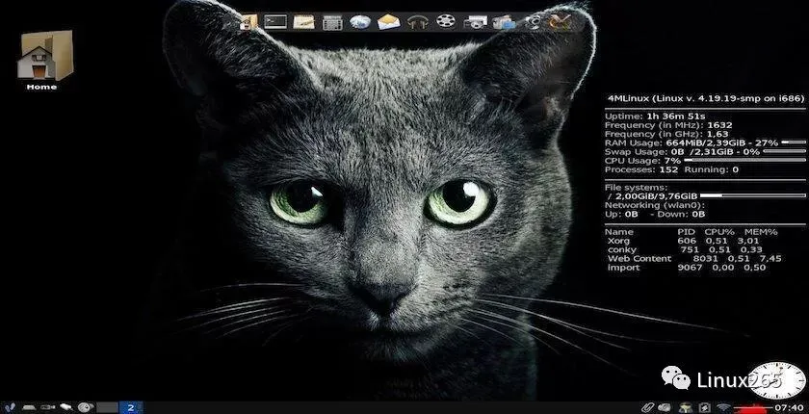809x414 pixels.
Task: Click the RAM Usage progress bar
Action: pyautogui.click(x=794, y=142)
